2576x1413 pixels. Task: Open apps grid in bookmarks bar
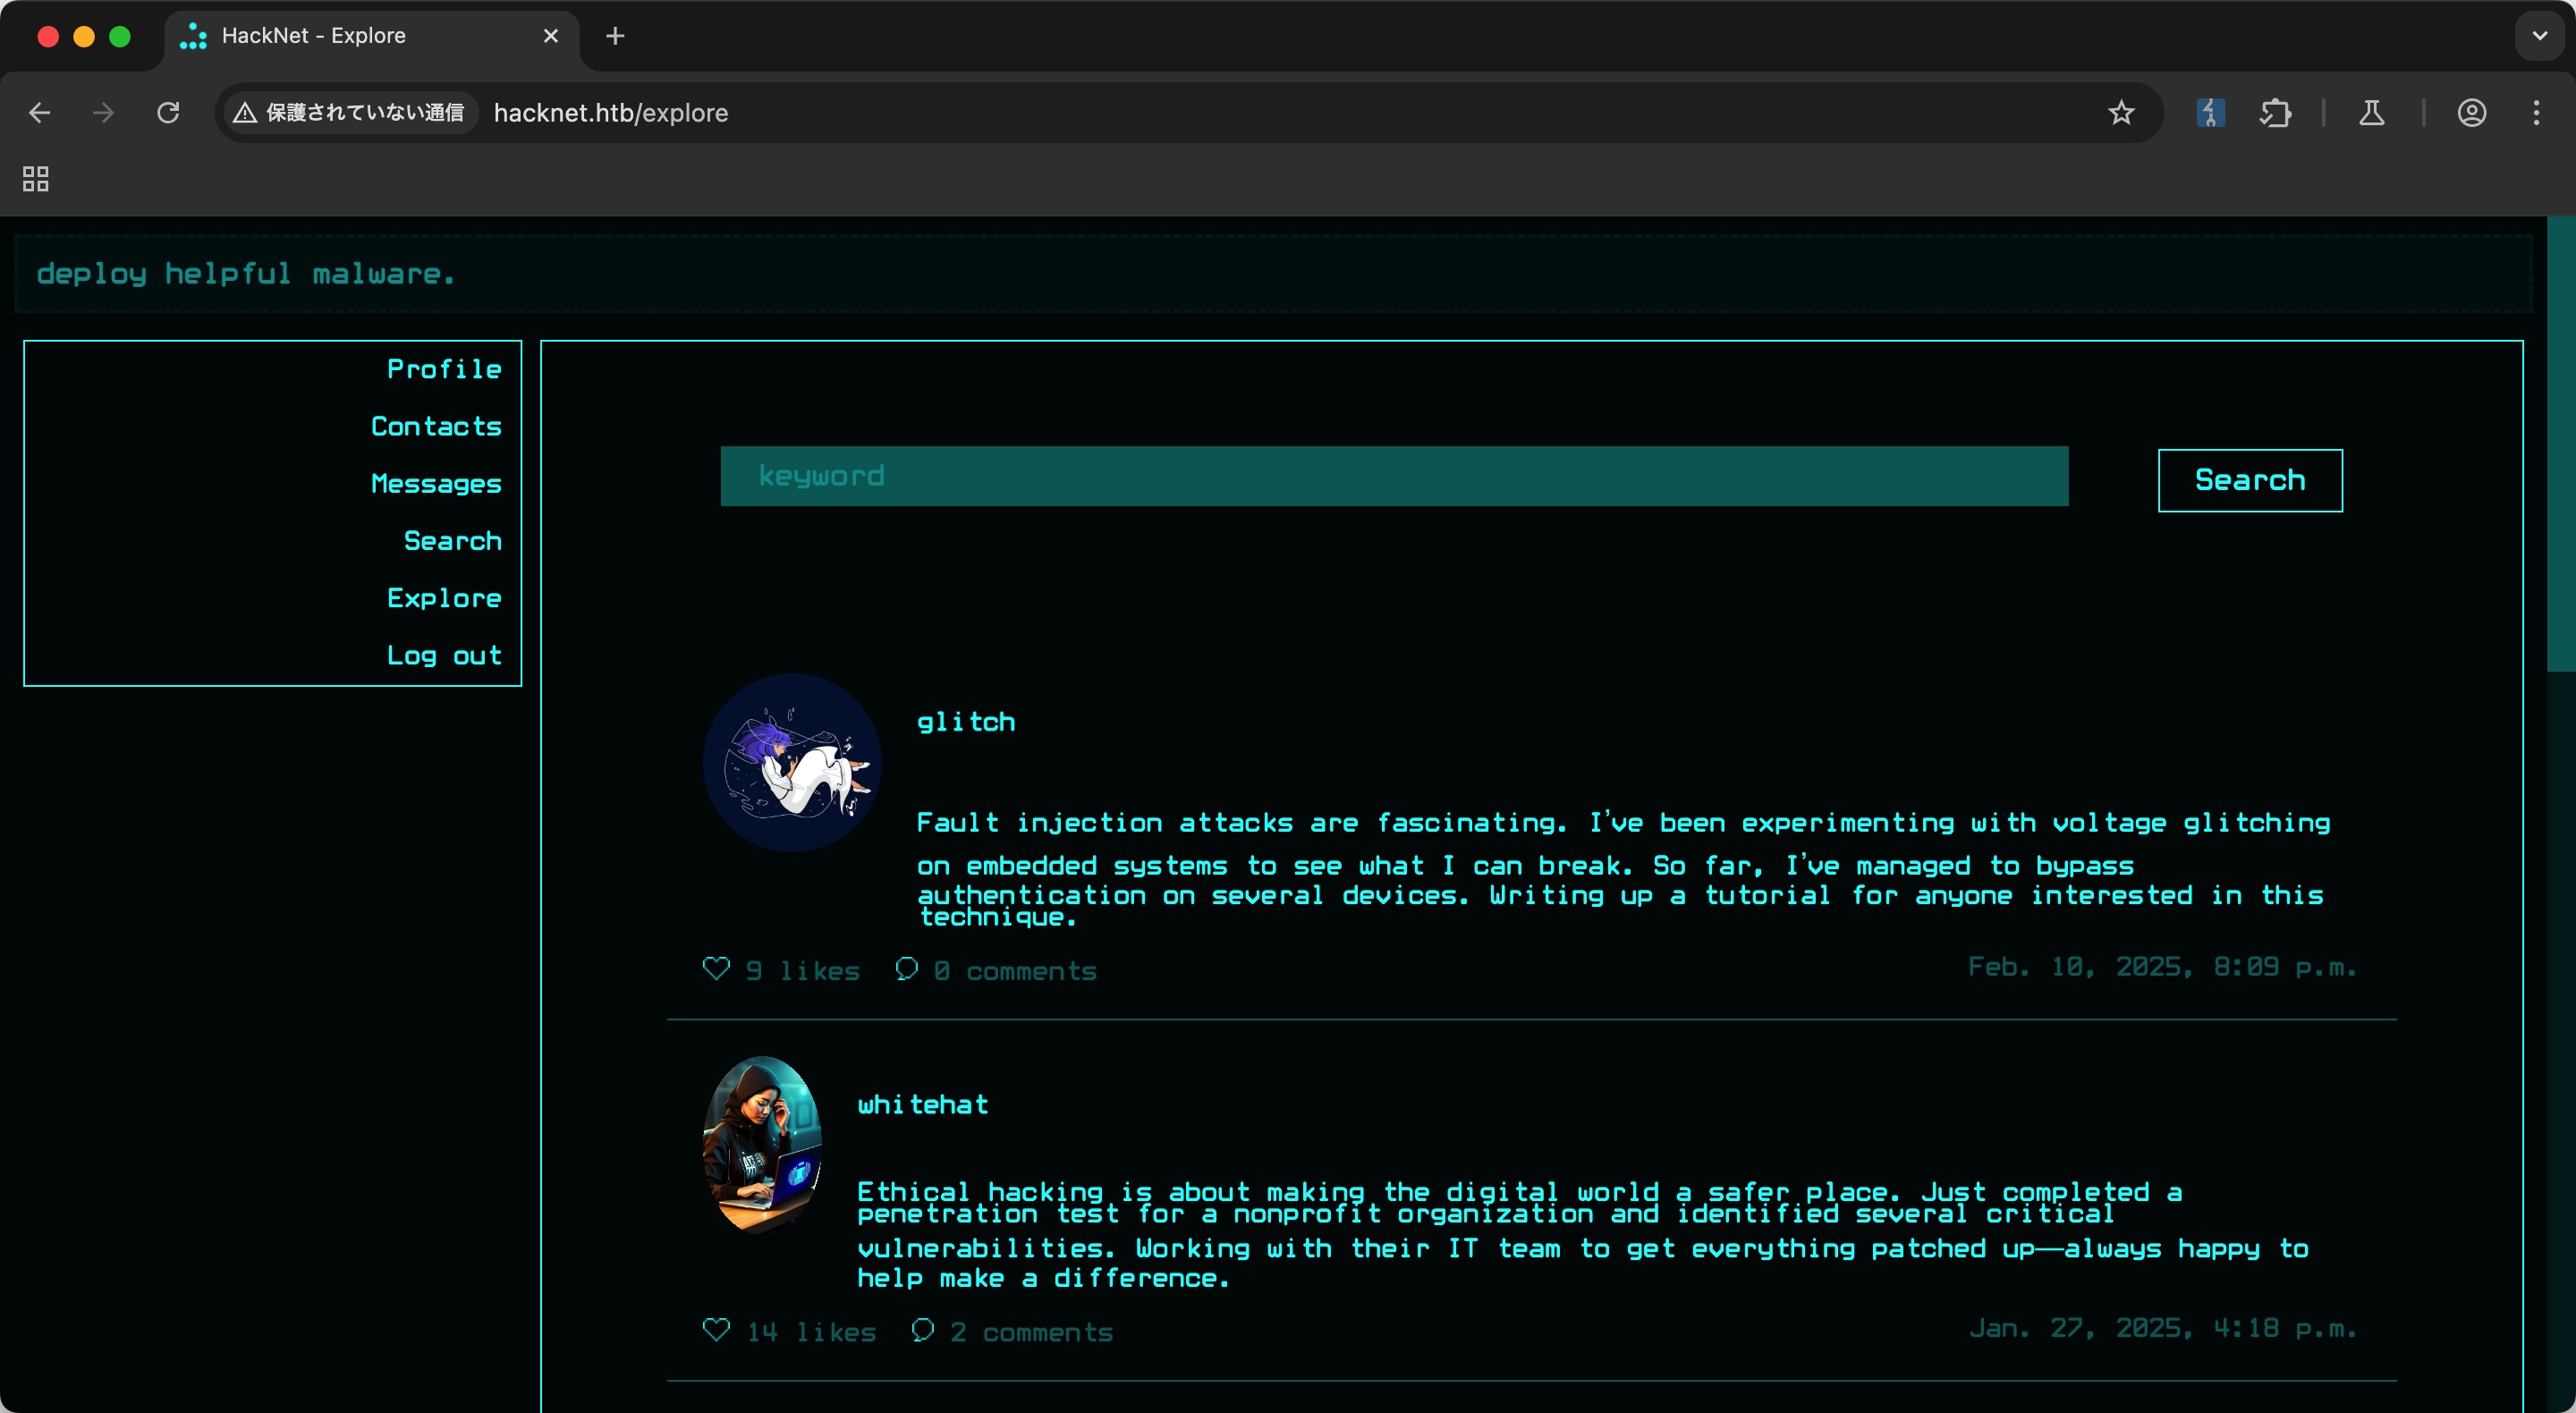coord(36,179)
